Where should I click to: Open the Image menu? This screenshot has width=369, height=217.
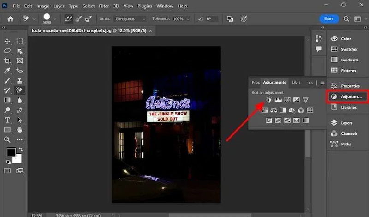43,6
